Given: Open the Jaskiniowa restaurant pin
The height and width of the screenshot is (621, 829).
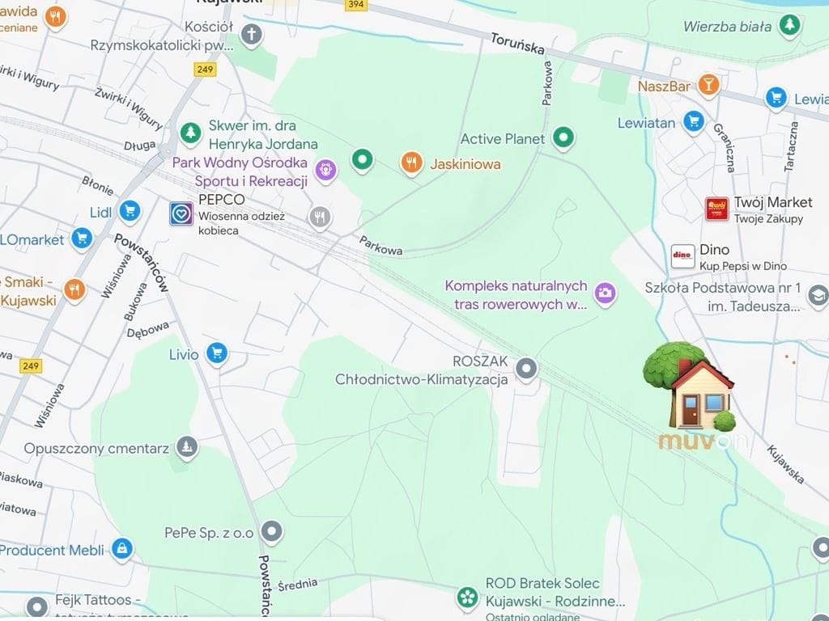Looking at the screenshot, I should coord(411,163).
